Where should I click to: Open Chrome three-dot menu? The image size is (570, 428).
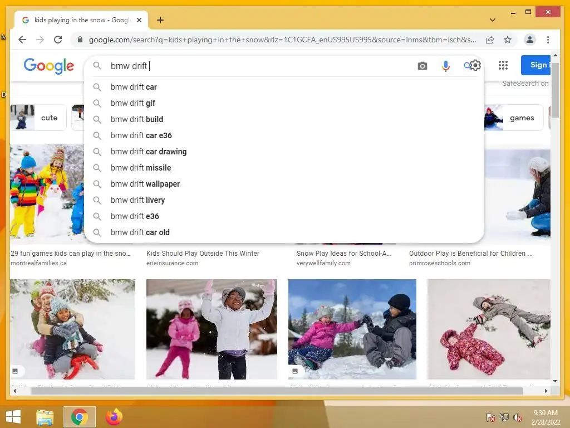pos(548,40)
